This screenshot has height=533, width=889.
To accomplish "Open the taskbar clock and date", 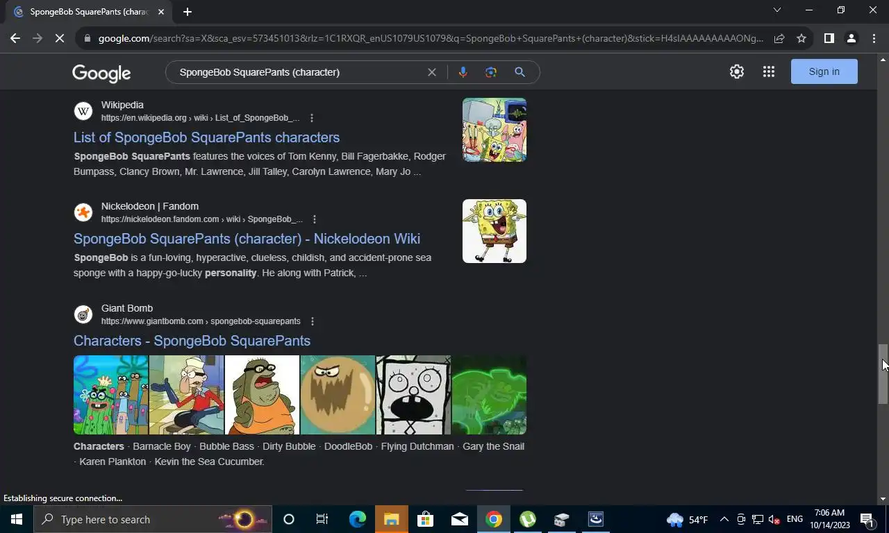I will point(829,519).
